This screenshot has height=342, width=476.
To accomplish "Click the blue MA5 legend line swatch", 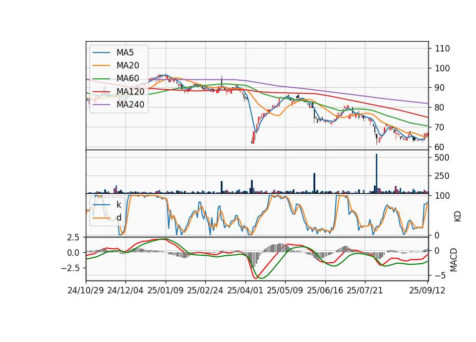I will coord(101,53).
